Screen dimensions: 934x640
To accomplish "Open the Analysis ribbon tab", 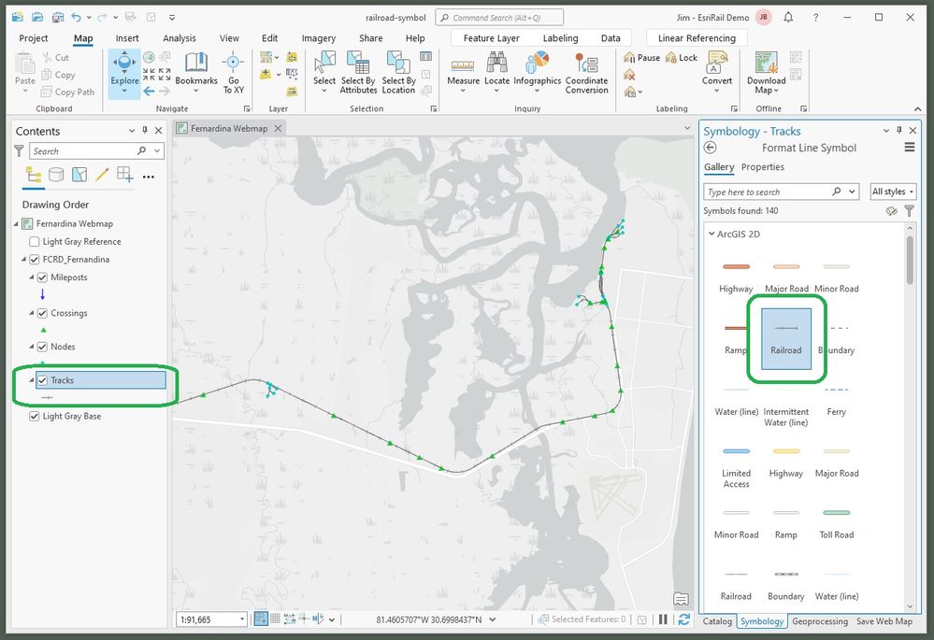I will point(180,38).
